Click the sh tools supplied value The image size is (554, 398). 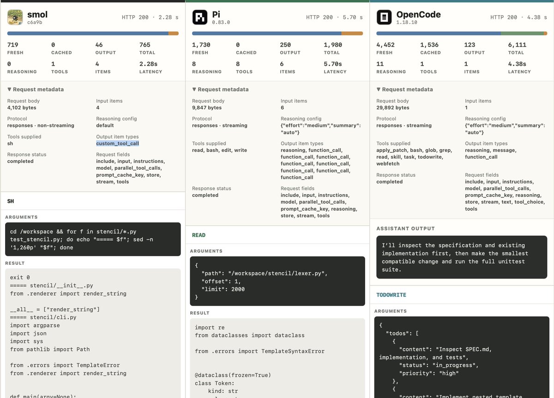(11, 143)
